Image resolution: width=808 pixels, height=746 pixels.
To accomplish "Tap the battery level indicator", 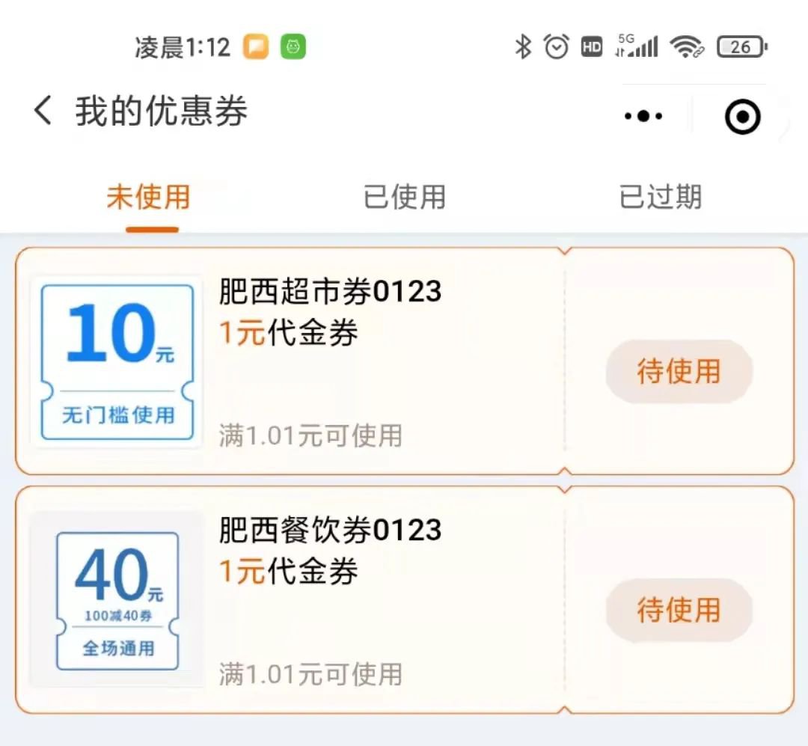I will [741, 47].
